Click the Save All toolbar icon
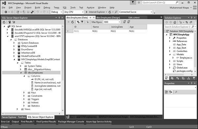Viewport: 198px width, 129px height. (x=32, y=12)
